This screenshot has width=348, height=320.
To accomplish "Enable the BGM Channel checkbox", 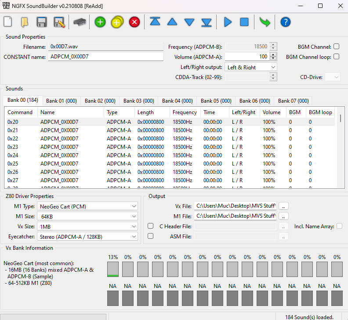I will click(337, 47).
